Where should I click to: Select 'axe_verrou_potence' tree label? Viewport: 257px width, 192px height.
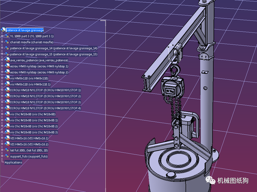pos(39,60)
